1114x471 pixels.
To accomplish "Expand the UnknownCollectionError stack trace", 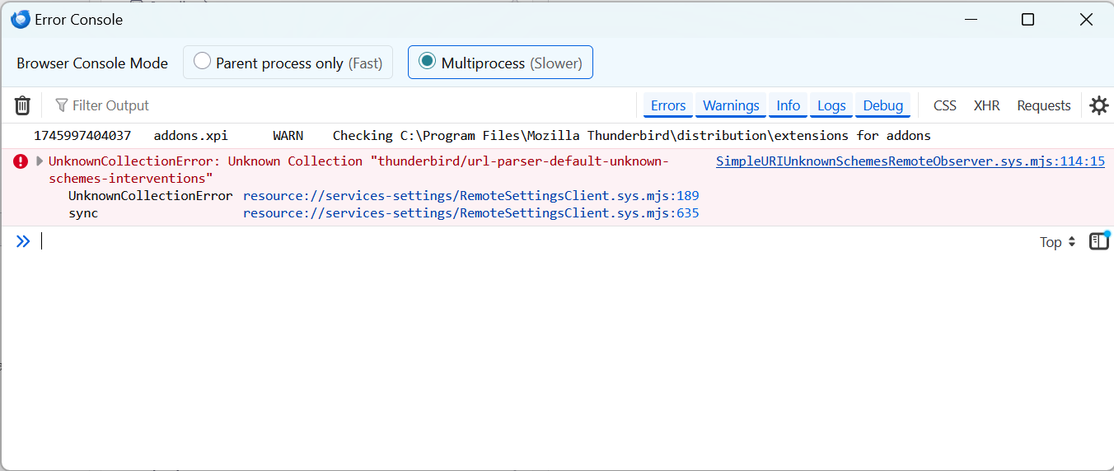I will [40, 161].
